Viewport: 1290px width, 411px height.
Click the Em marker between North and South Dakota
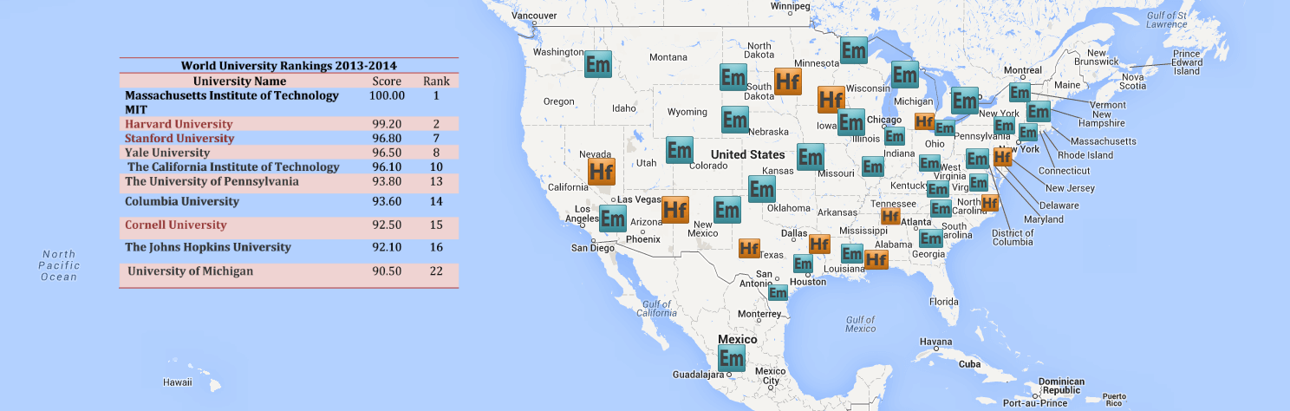pyautogui.click(x=733, y=76)
